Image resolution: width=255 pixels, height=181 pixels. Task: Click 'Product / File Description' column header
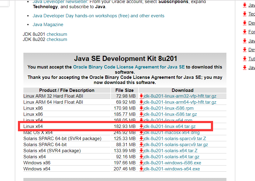[x=67, y=90]
